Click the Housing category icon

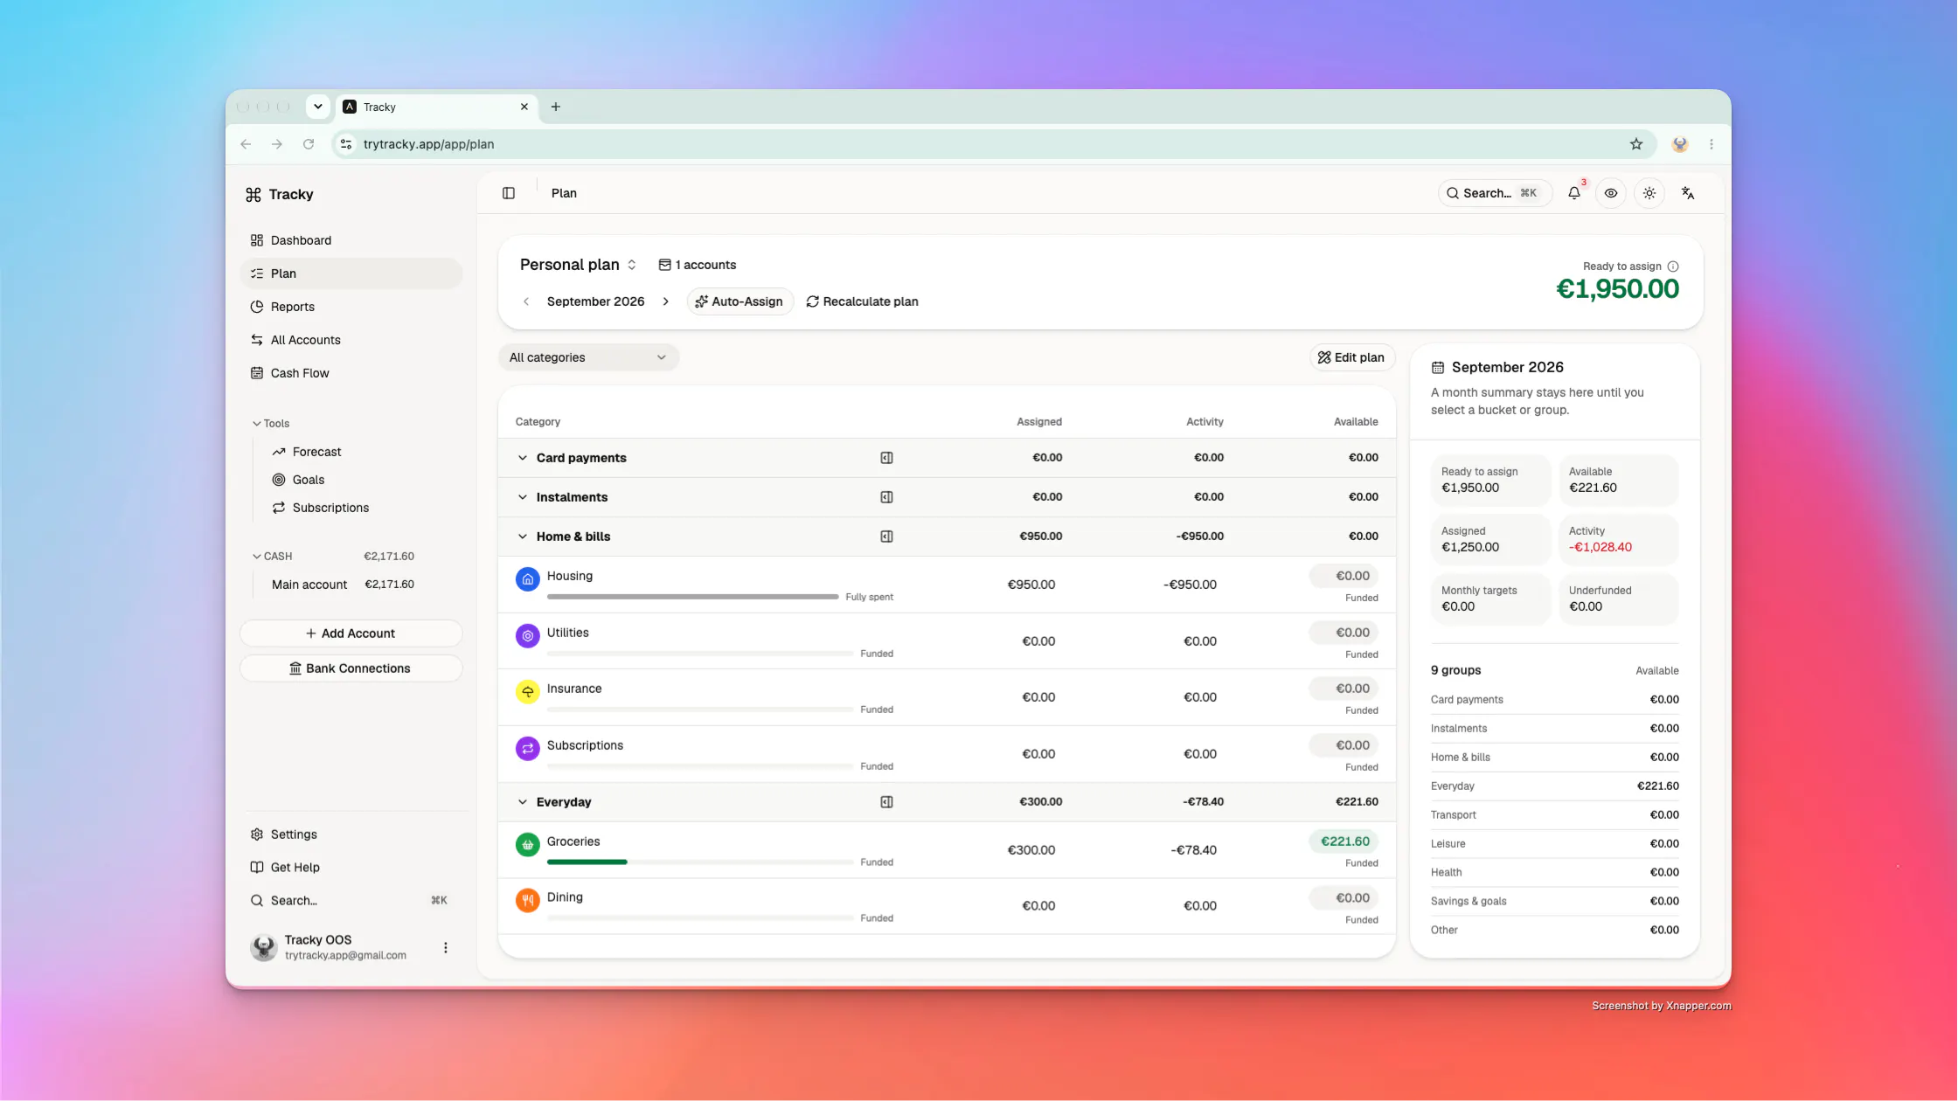point(528,579)
